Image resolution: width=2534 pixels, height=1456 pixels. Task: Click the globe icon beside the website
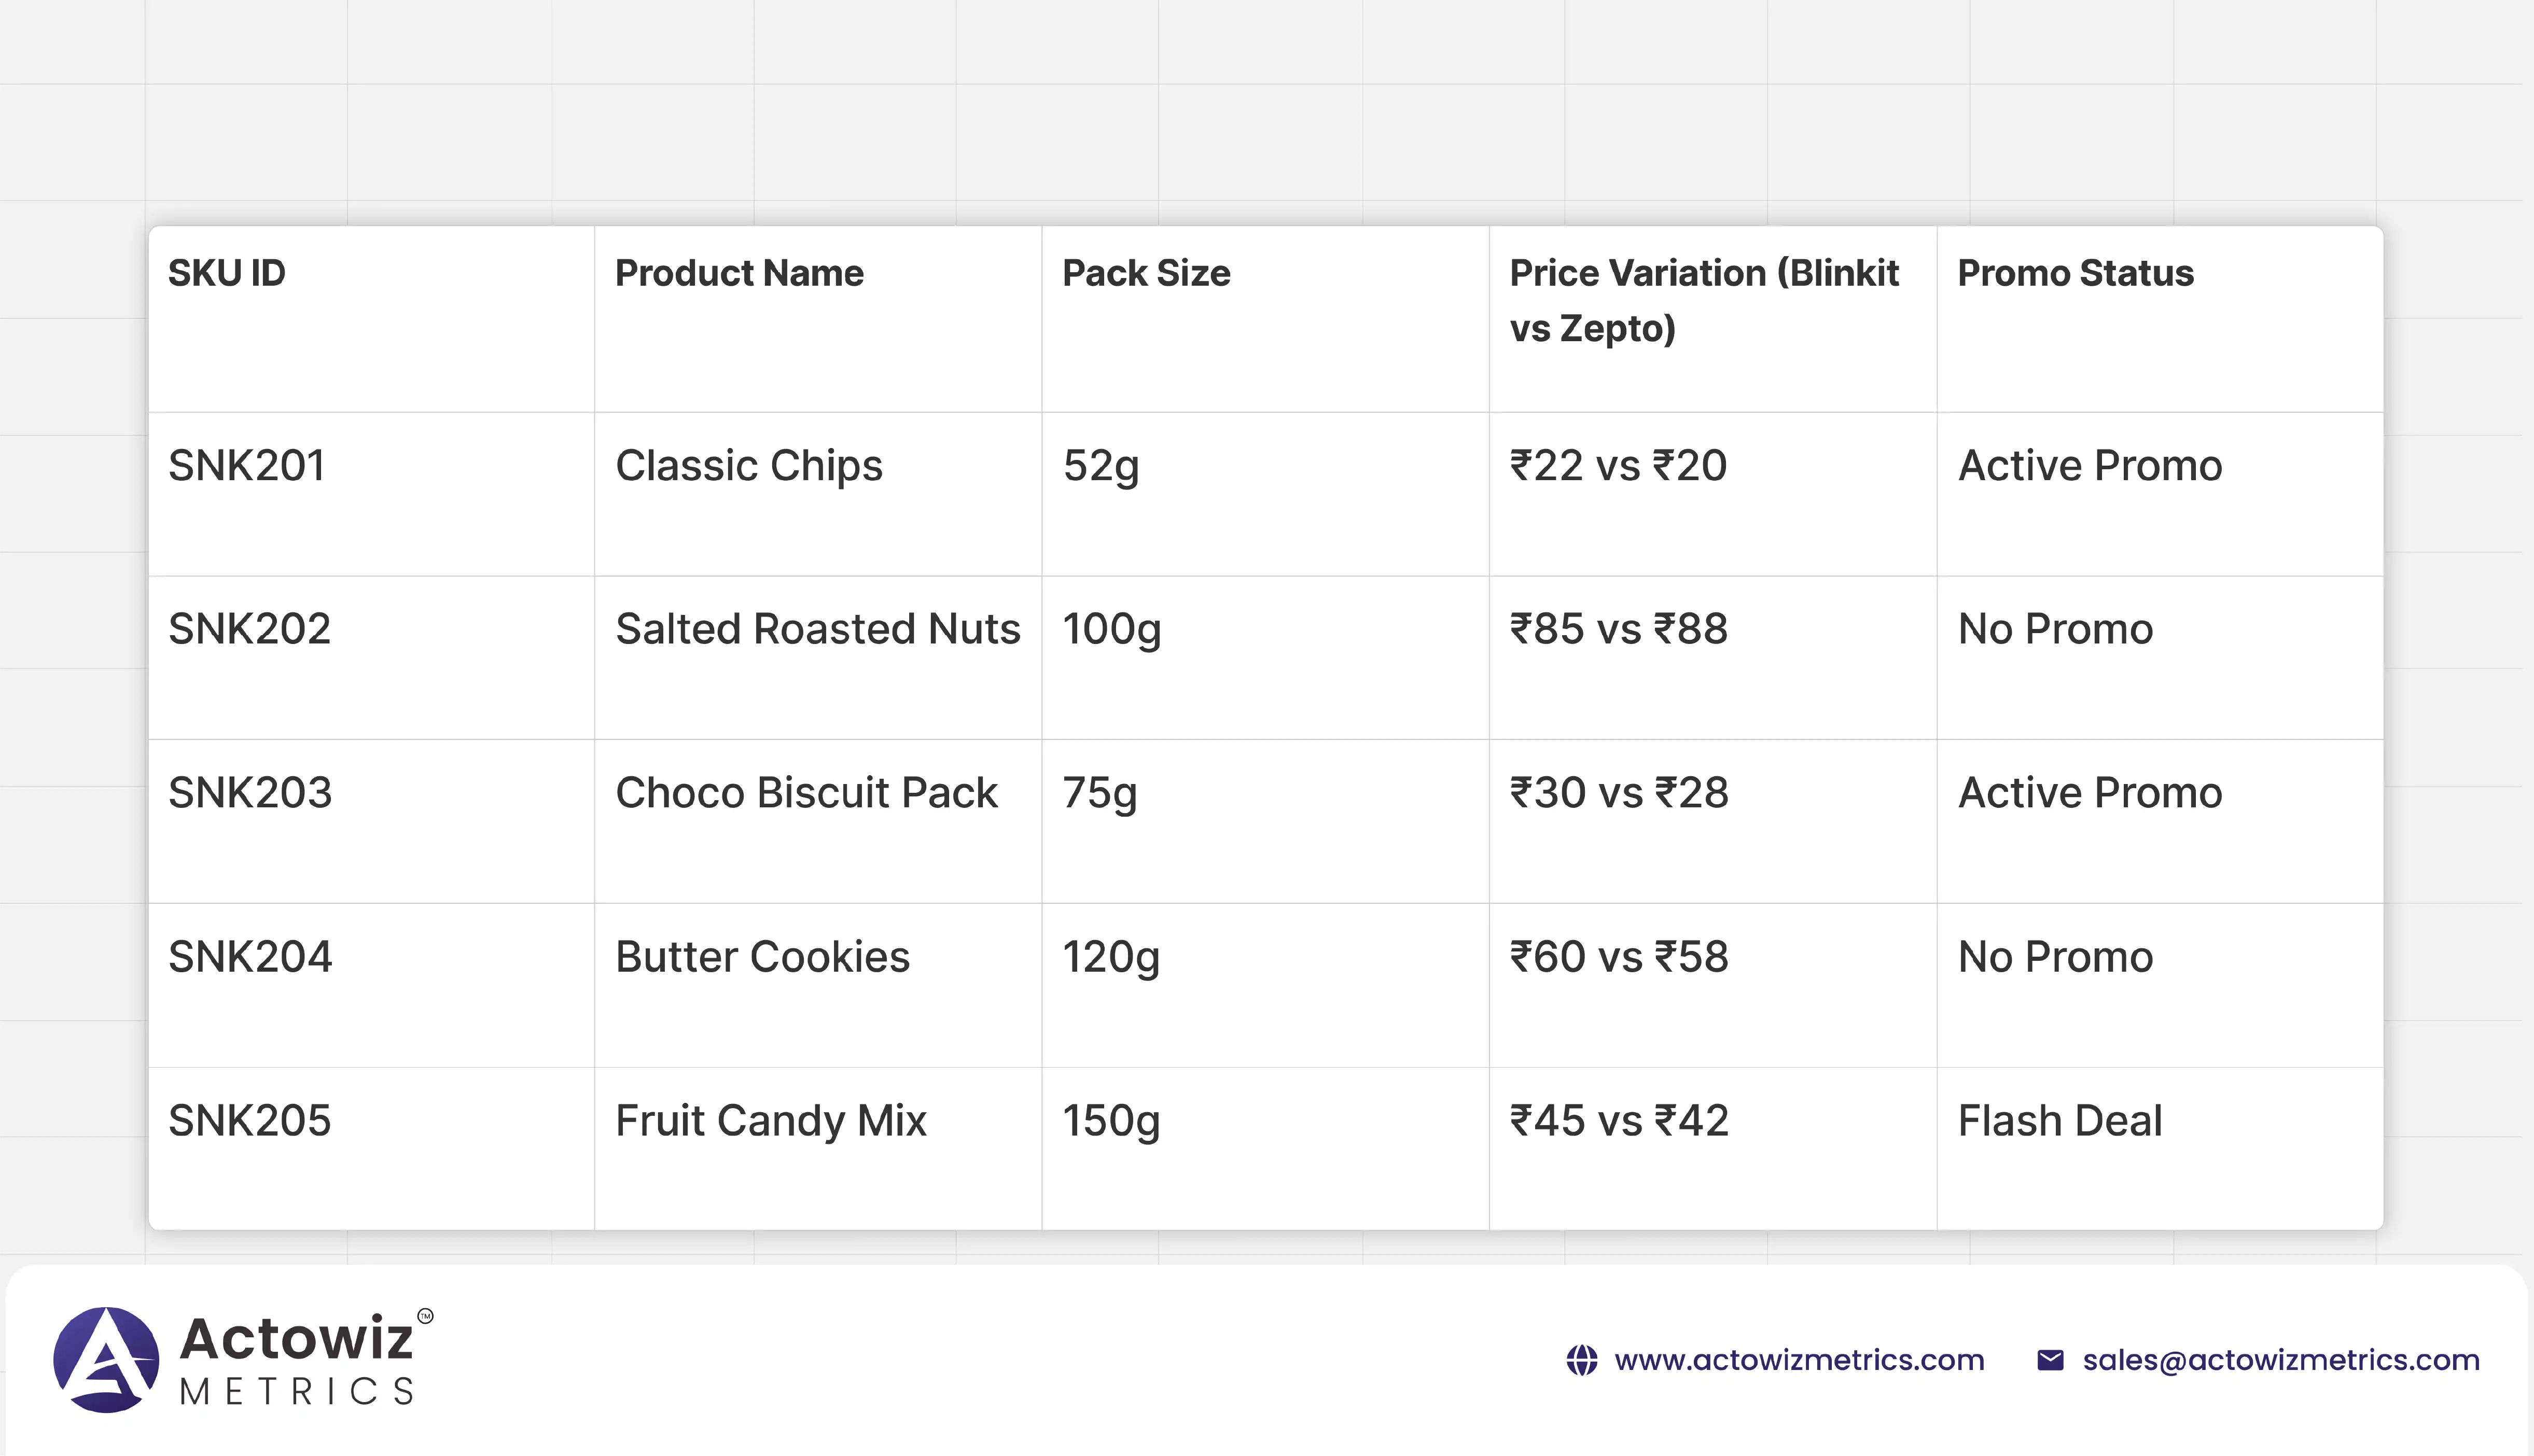[1581, 1361]
